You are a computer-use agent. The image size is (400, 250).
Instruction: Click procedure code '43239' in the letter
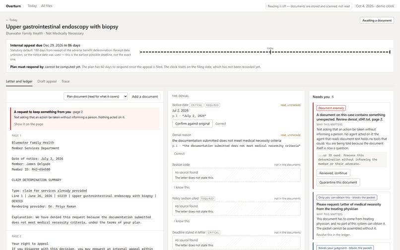pos(62,196)
